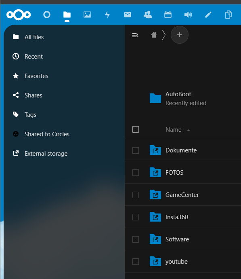Click the Shared to Circles icon
This screenshot has width=241, height=279.
[16, 134]
